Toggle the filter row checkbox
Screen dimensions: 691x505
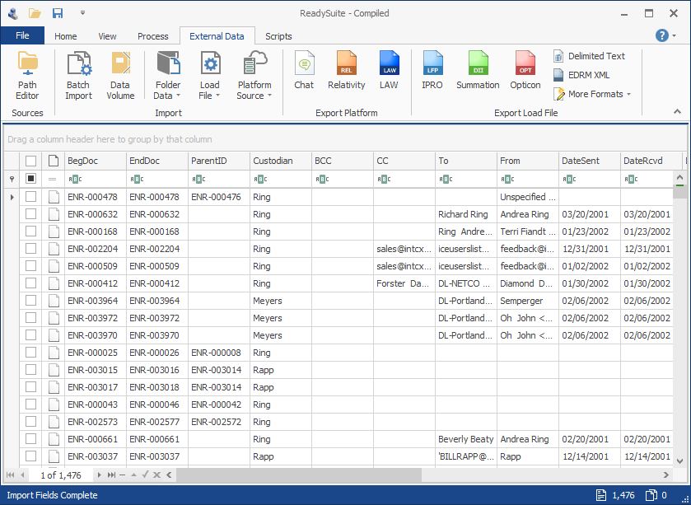point(30,179)
